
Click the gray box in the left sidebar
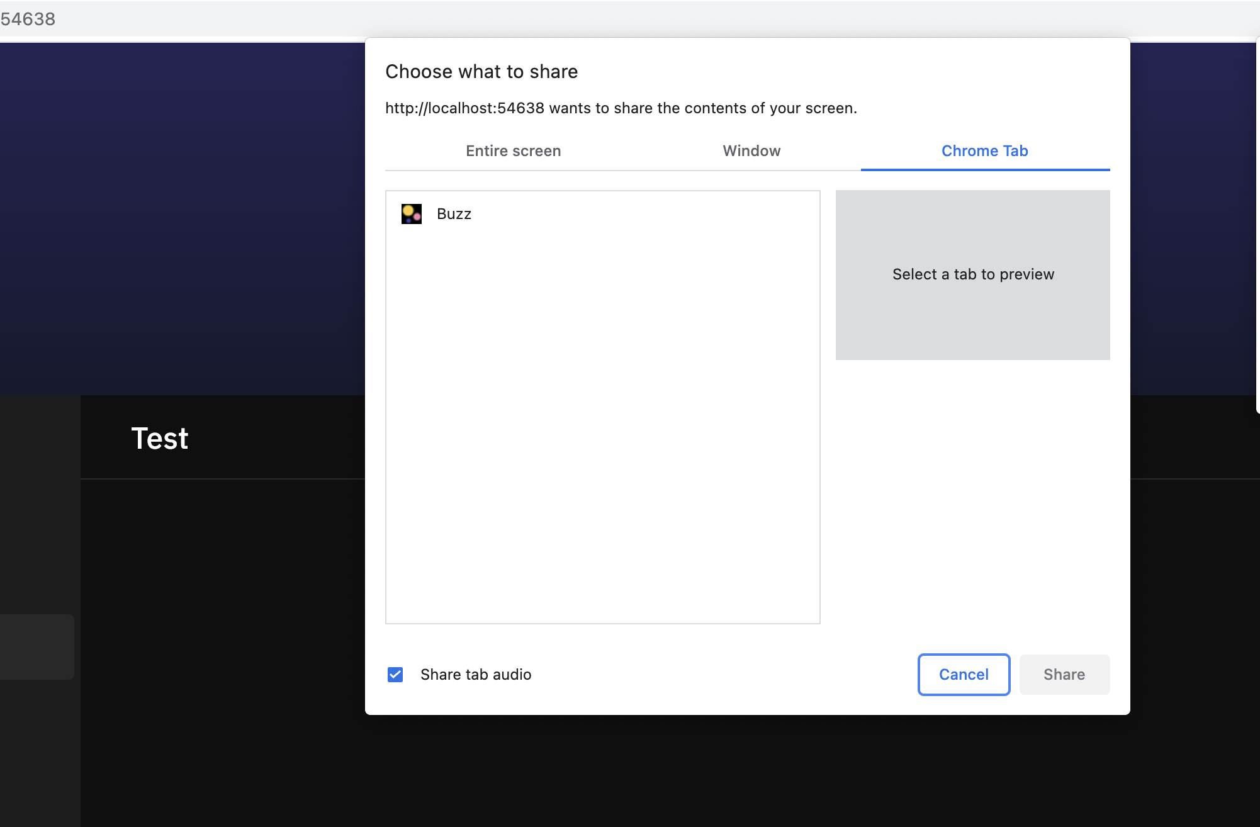37,646
